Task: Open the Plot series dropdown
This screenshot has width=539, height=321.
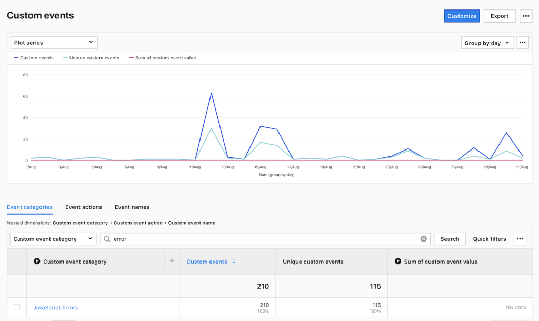Action: (x=54, y=43)
